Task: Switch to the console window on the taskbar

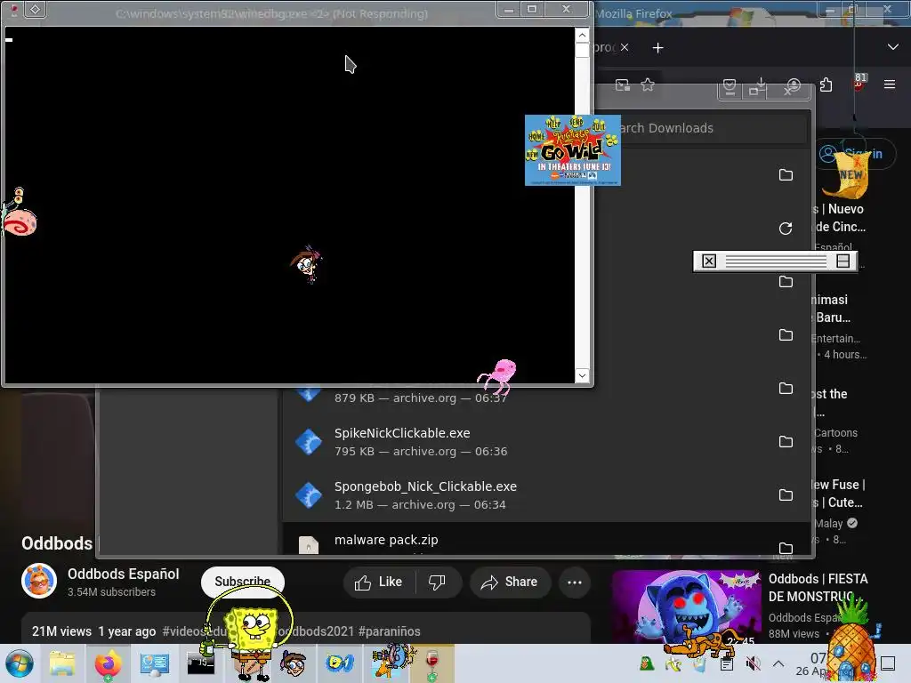Action: click(200, 663)
